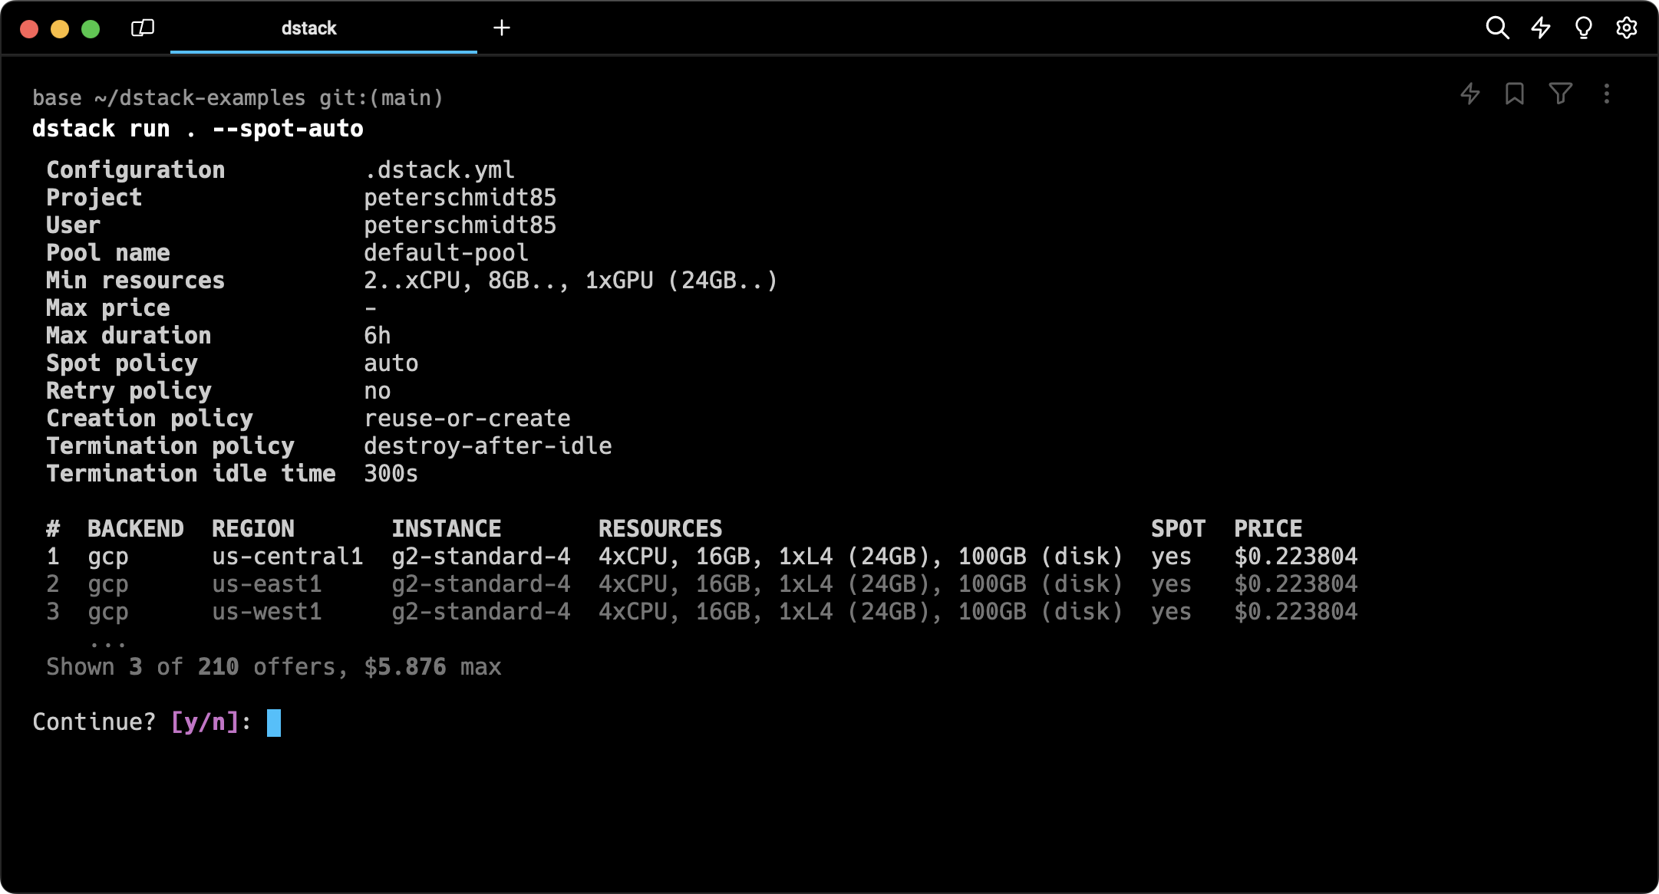Click the block filter funnel icon
The width and height of the screenshot is (1659, 894).
point(1560,94)
